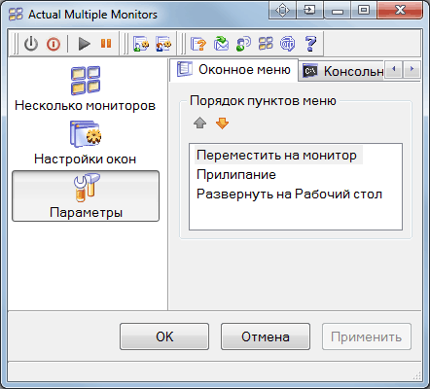Open help via the blue question mark icon
This screenshot has height=389, width=430.
coord(310,44)
